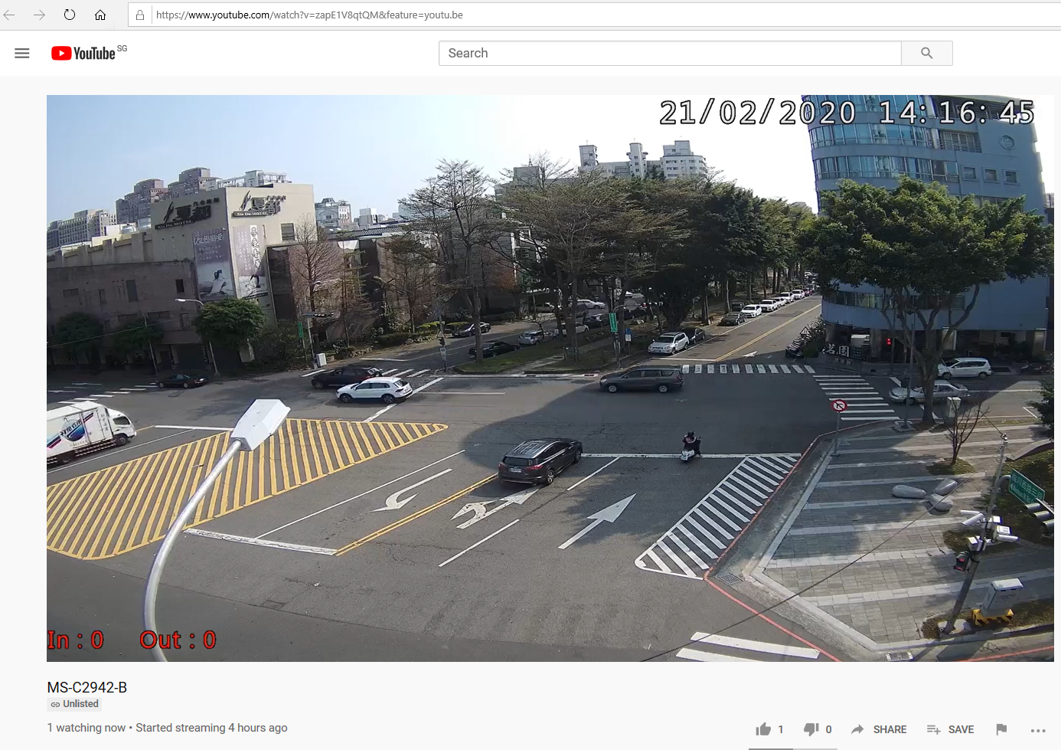Click the "1 watching now" stream info text
Viewport: 1061px width, 750px height.
pos(87,728)
